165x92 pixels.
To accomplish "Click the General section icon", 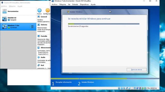I will tap(39, 17).
